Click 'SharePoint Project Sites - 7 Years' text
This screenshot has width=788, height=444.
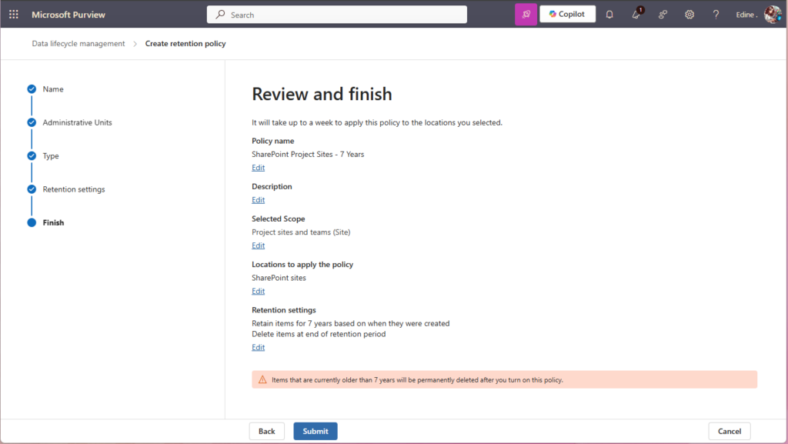308,154
